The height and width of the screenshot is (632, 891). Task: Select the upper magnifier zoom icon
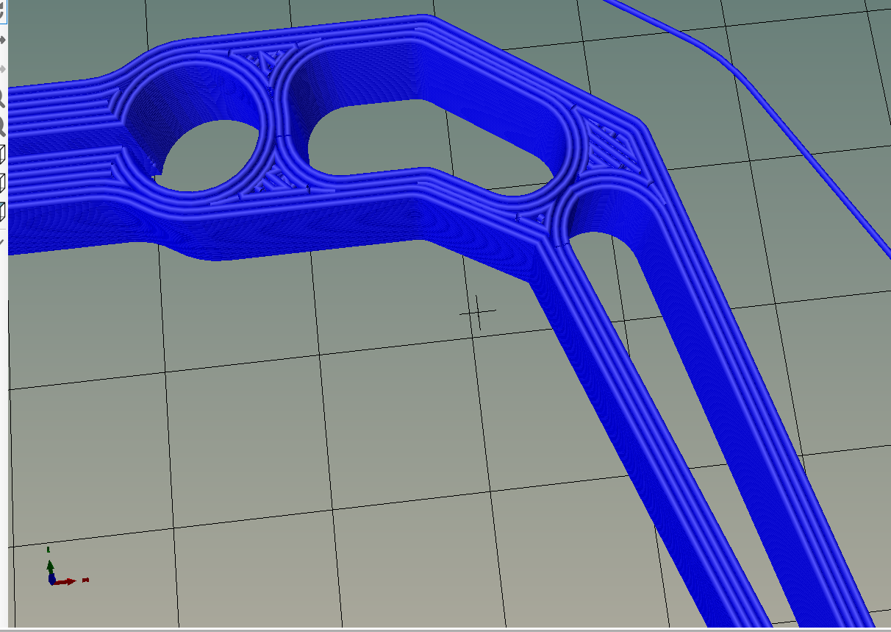(2, 99)
